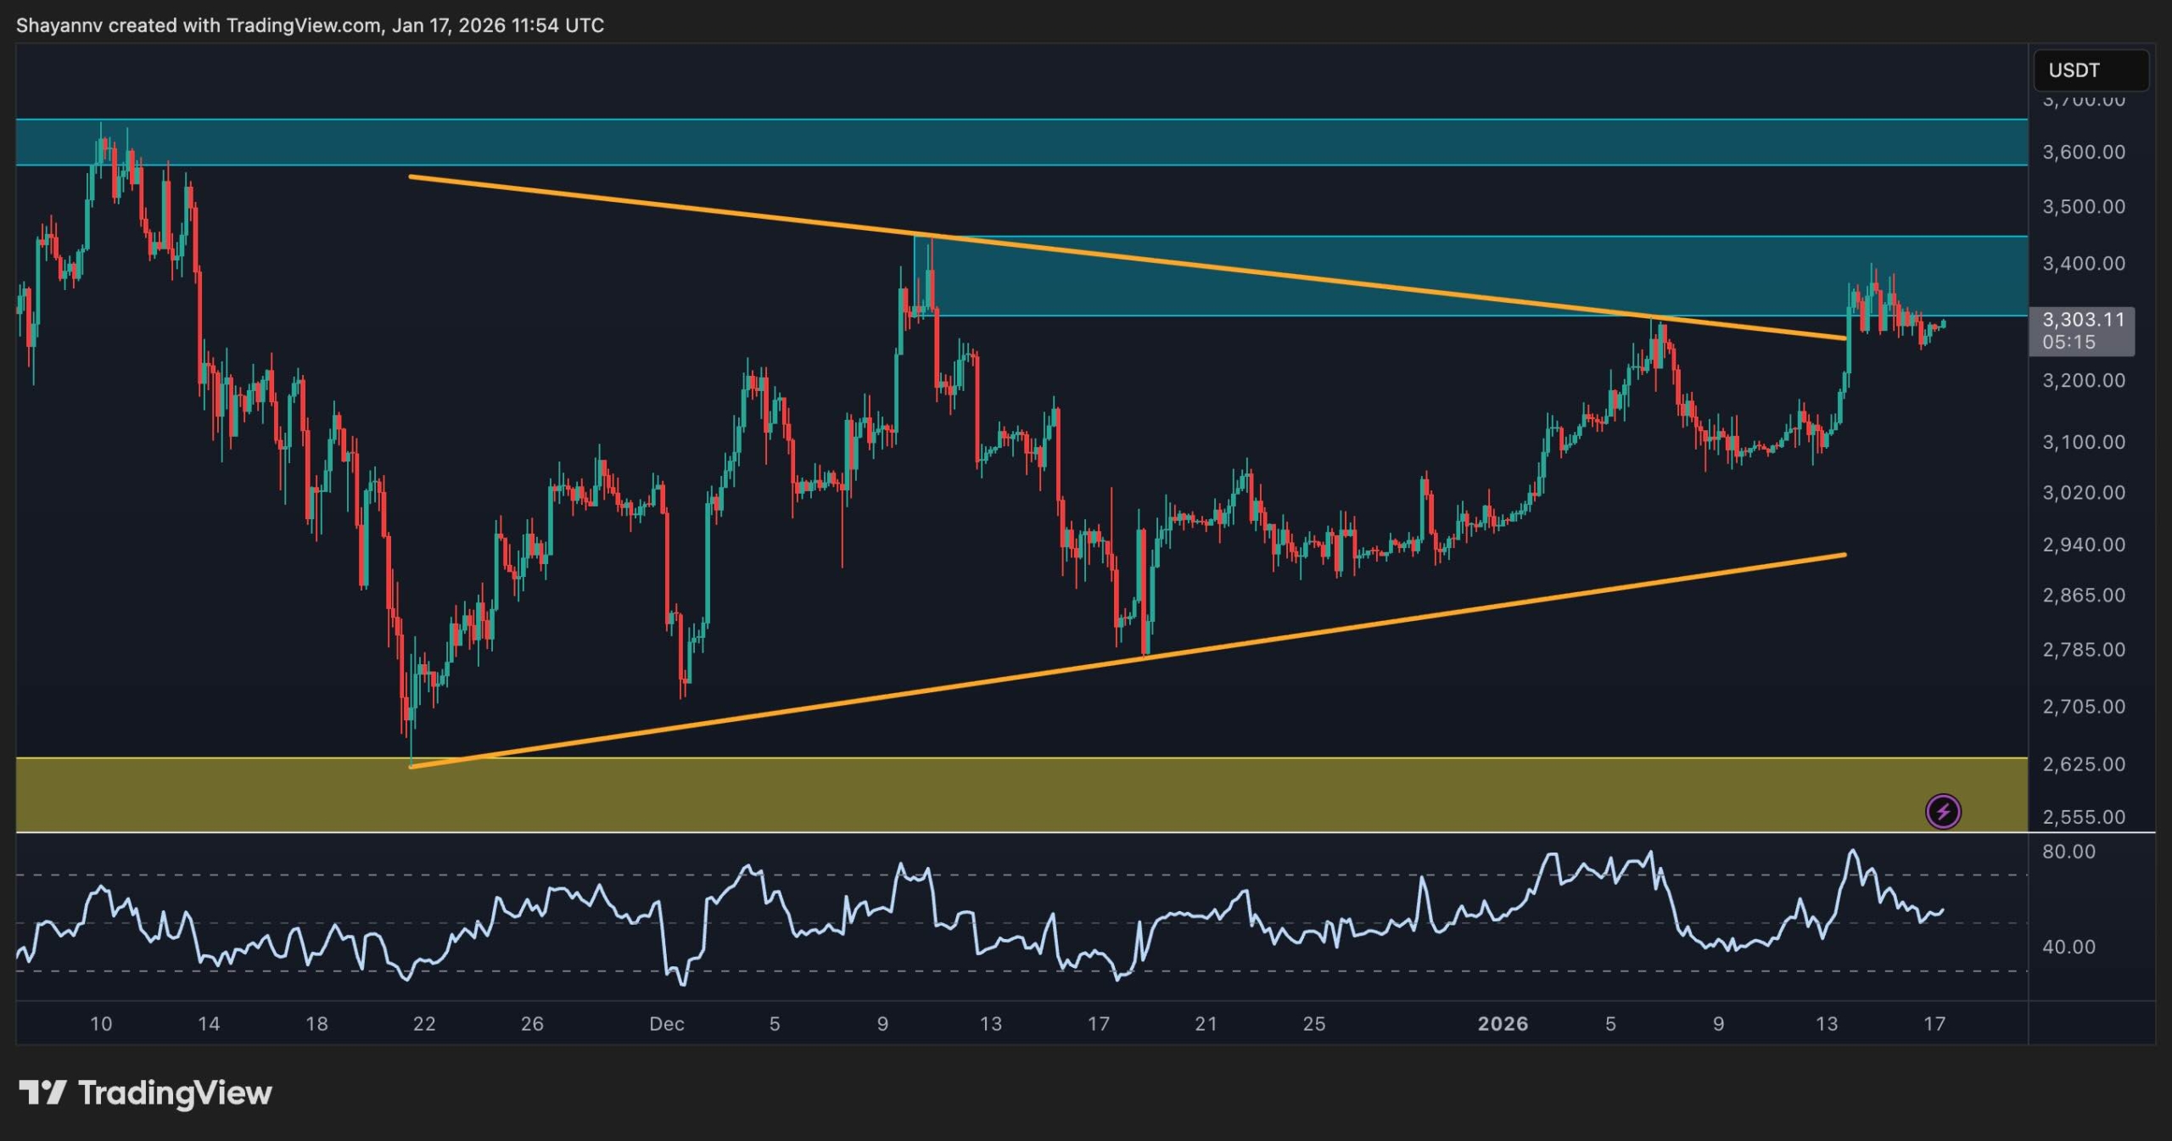Image resolution: width=2172 pixels, height=1141 pixels.
Task: Click the chart title text by Shayannv
Action: [59, 25]
